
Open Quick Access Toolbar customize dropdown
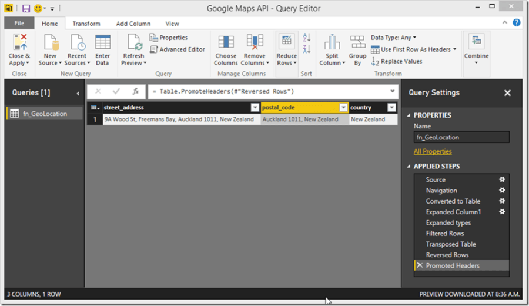pos(52,9)
